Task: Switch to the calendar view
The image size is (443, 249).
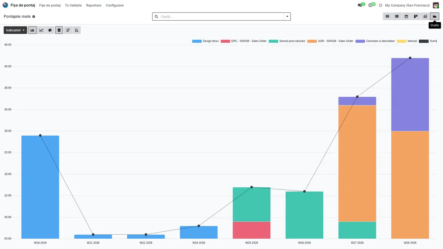Action: (406, 16)
